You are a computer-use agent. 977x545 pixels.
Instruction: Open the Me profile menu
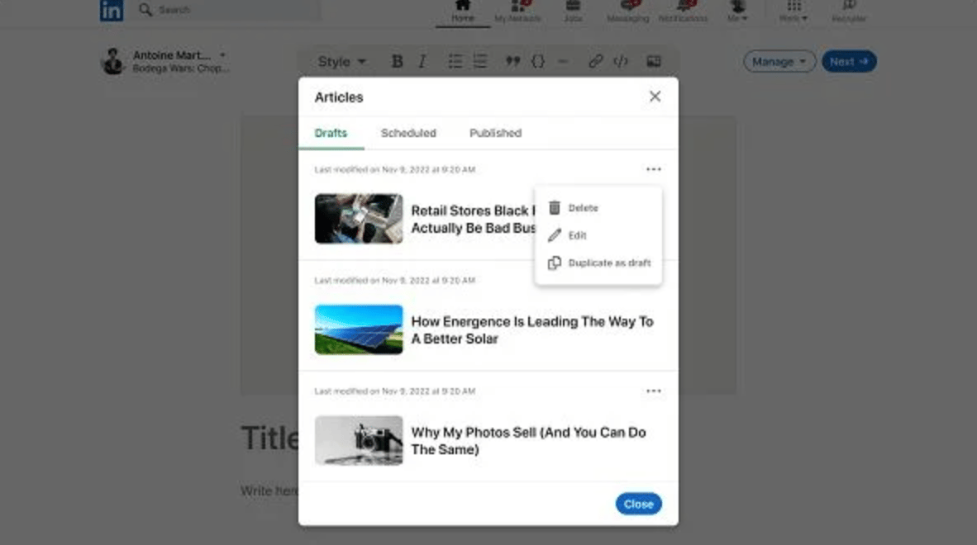(737, 12)
